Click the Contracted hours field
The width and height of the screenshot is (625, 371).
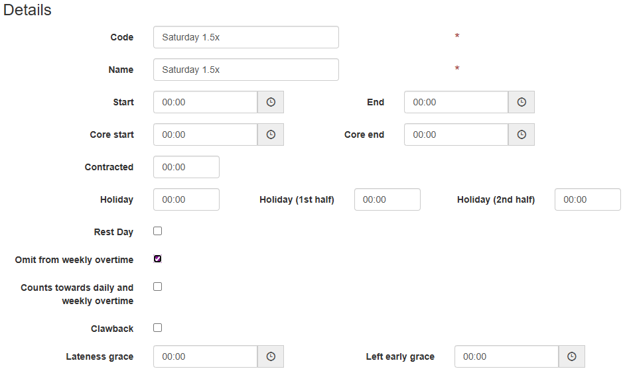pyautogui.click(x=186, y=167)
